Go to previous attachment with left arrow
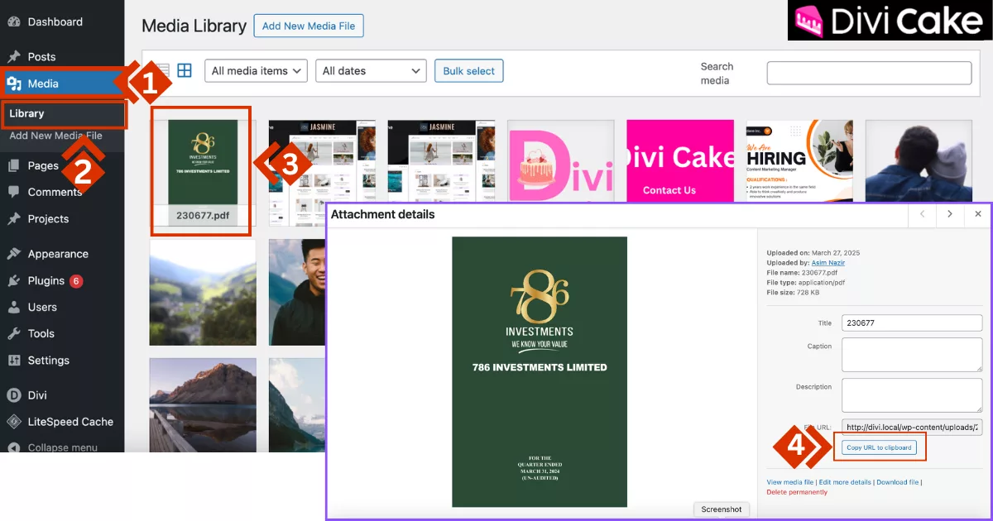This screenshot has width=993, height=521. [x=922, y=214]
